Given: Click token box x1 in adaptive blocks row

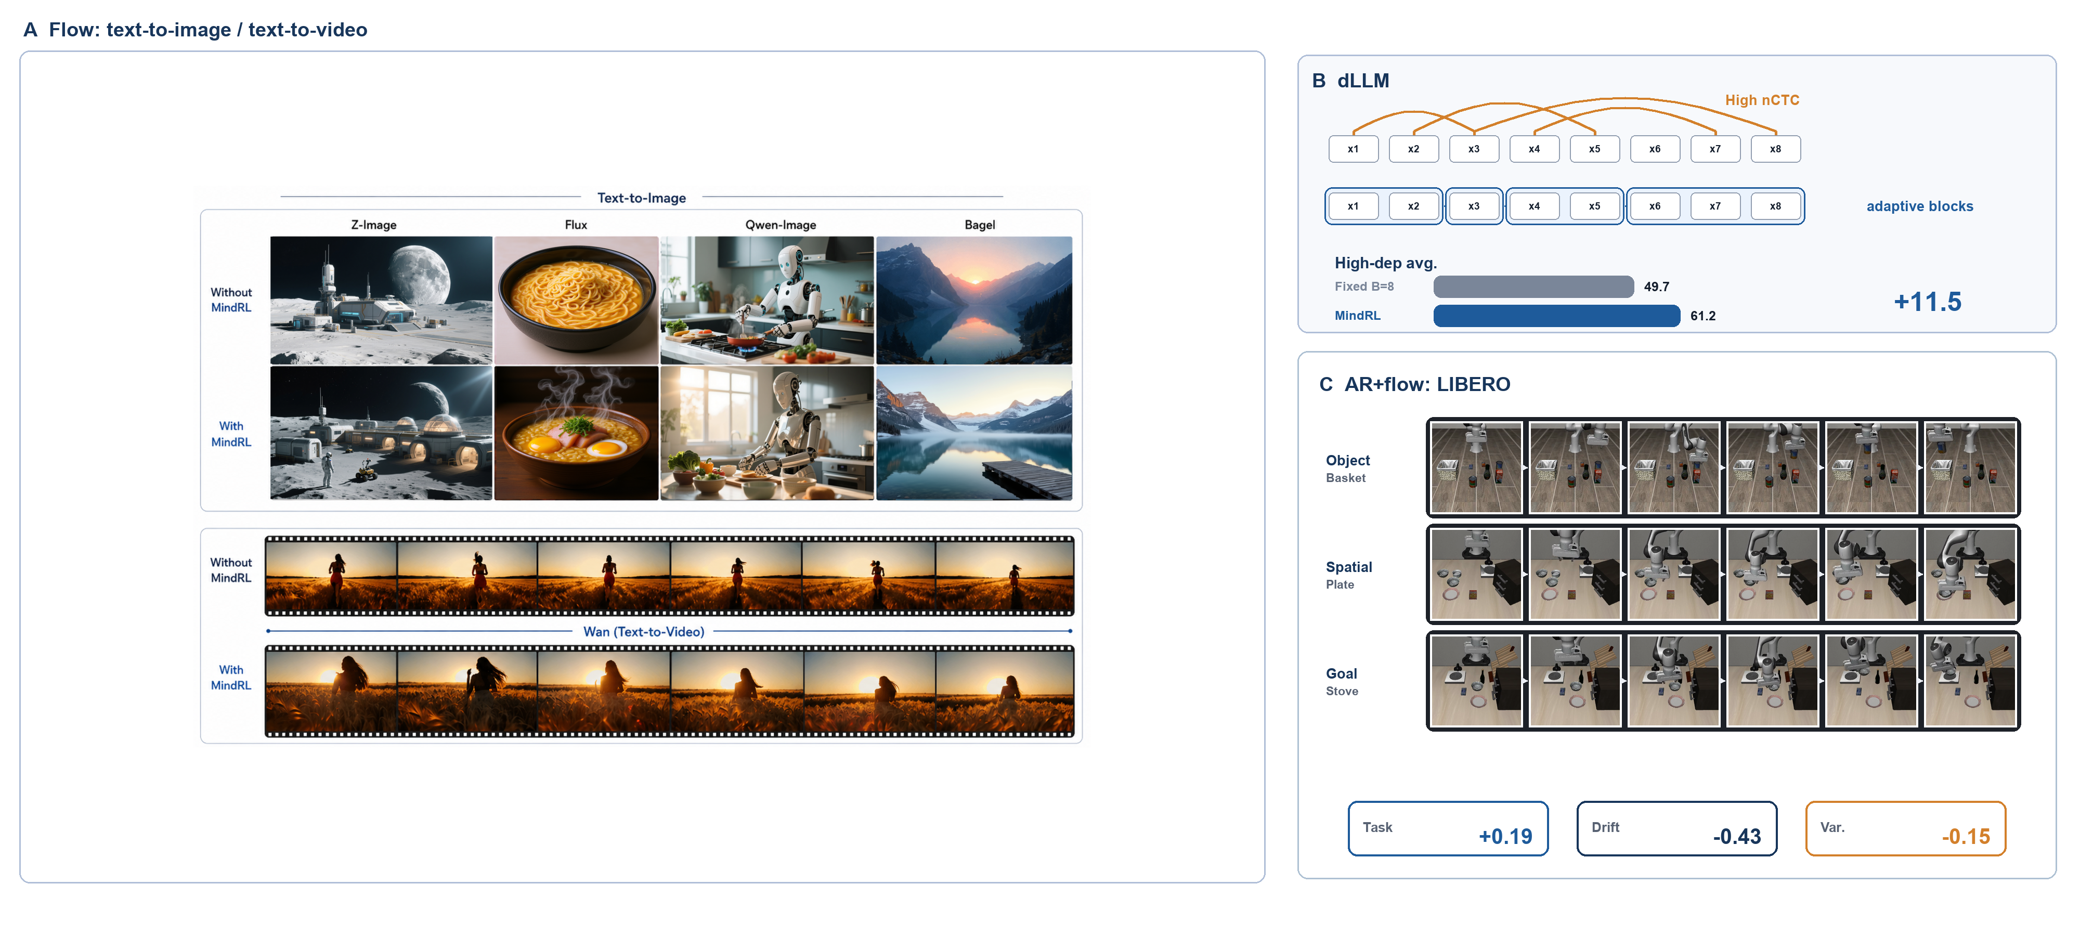Looking at the screenshot, I should click(1353, 206).
